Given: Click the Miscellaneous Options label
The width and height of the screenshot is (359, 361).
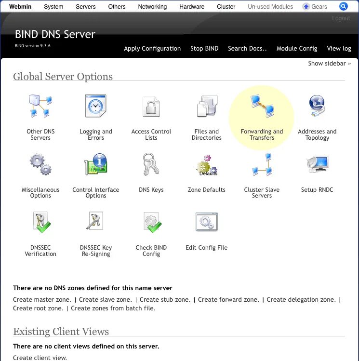Looking at the screenshot, I should 40,193.
